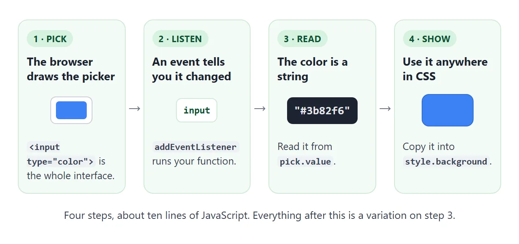Select the "1 · PICK" step badge
The height and width of the screenshot is (244, 519).
click(50, 39)
